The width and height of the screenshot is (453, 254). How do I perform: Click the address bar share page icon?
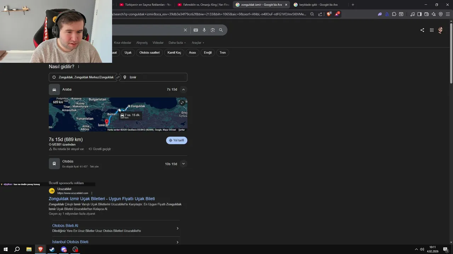[x=320, y=14]
